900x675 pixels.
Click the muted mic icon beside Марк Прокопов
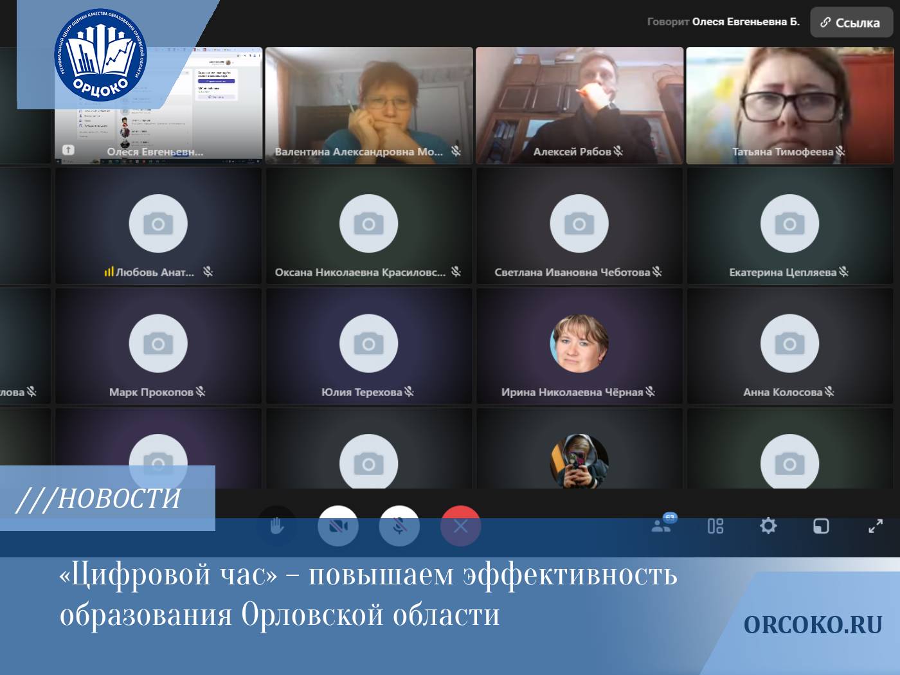(x=201, y=392)
